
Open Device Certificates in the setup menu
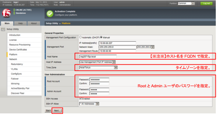click(18, 50)
